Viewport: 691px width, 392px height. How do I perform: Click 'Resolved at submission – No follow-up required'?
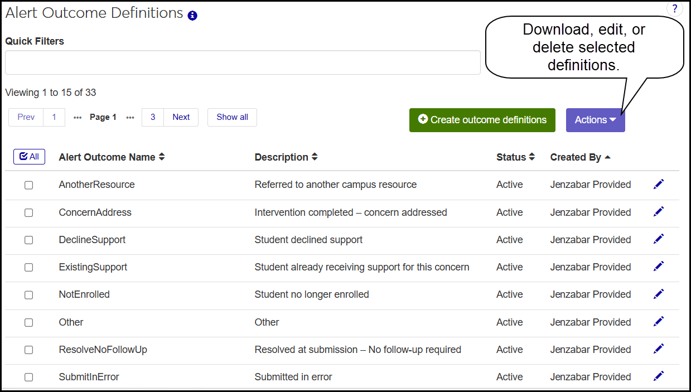358,350
